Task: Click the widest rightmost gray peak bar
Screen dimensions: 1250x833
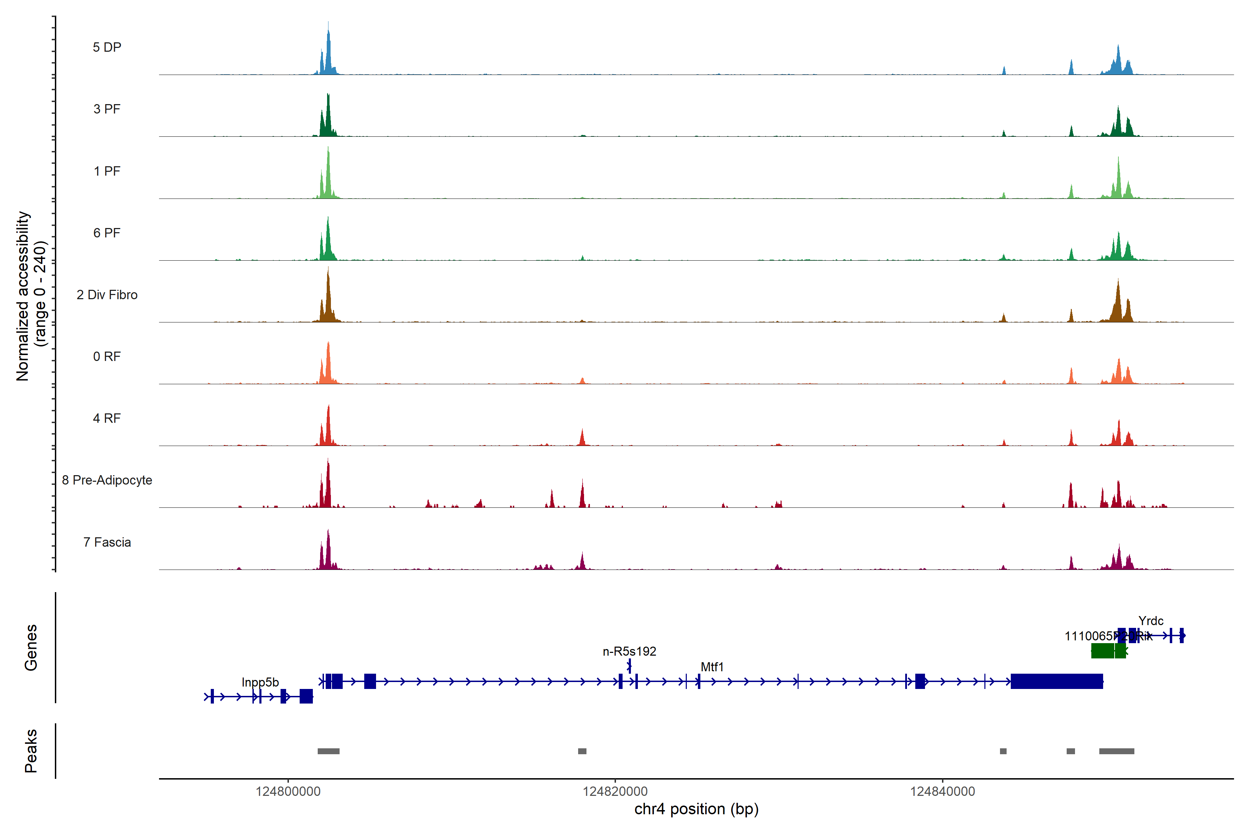Action: click(x=1116, y=751)
